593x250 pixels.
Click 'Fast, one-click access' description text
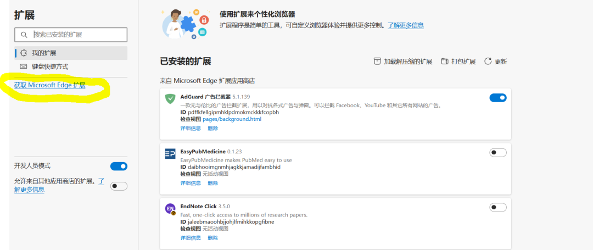[244, 215]
